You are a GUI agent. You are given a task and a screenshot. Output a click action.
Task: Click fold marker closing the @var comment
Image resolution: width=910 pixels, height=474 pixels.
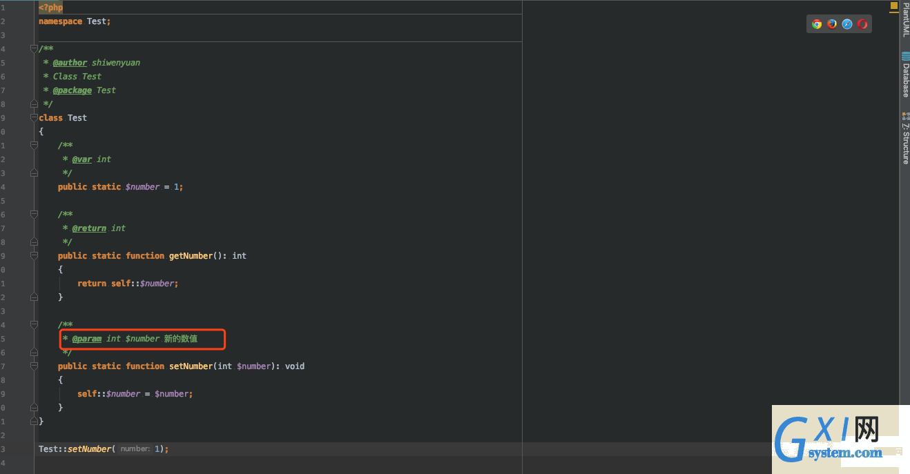tap(34, 173)
